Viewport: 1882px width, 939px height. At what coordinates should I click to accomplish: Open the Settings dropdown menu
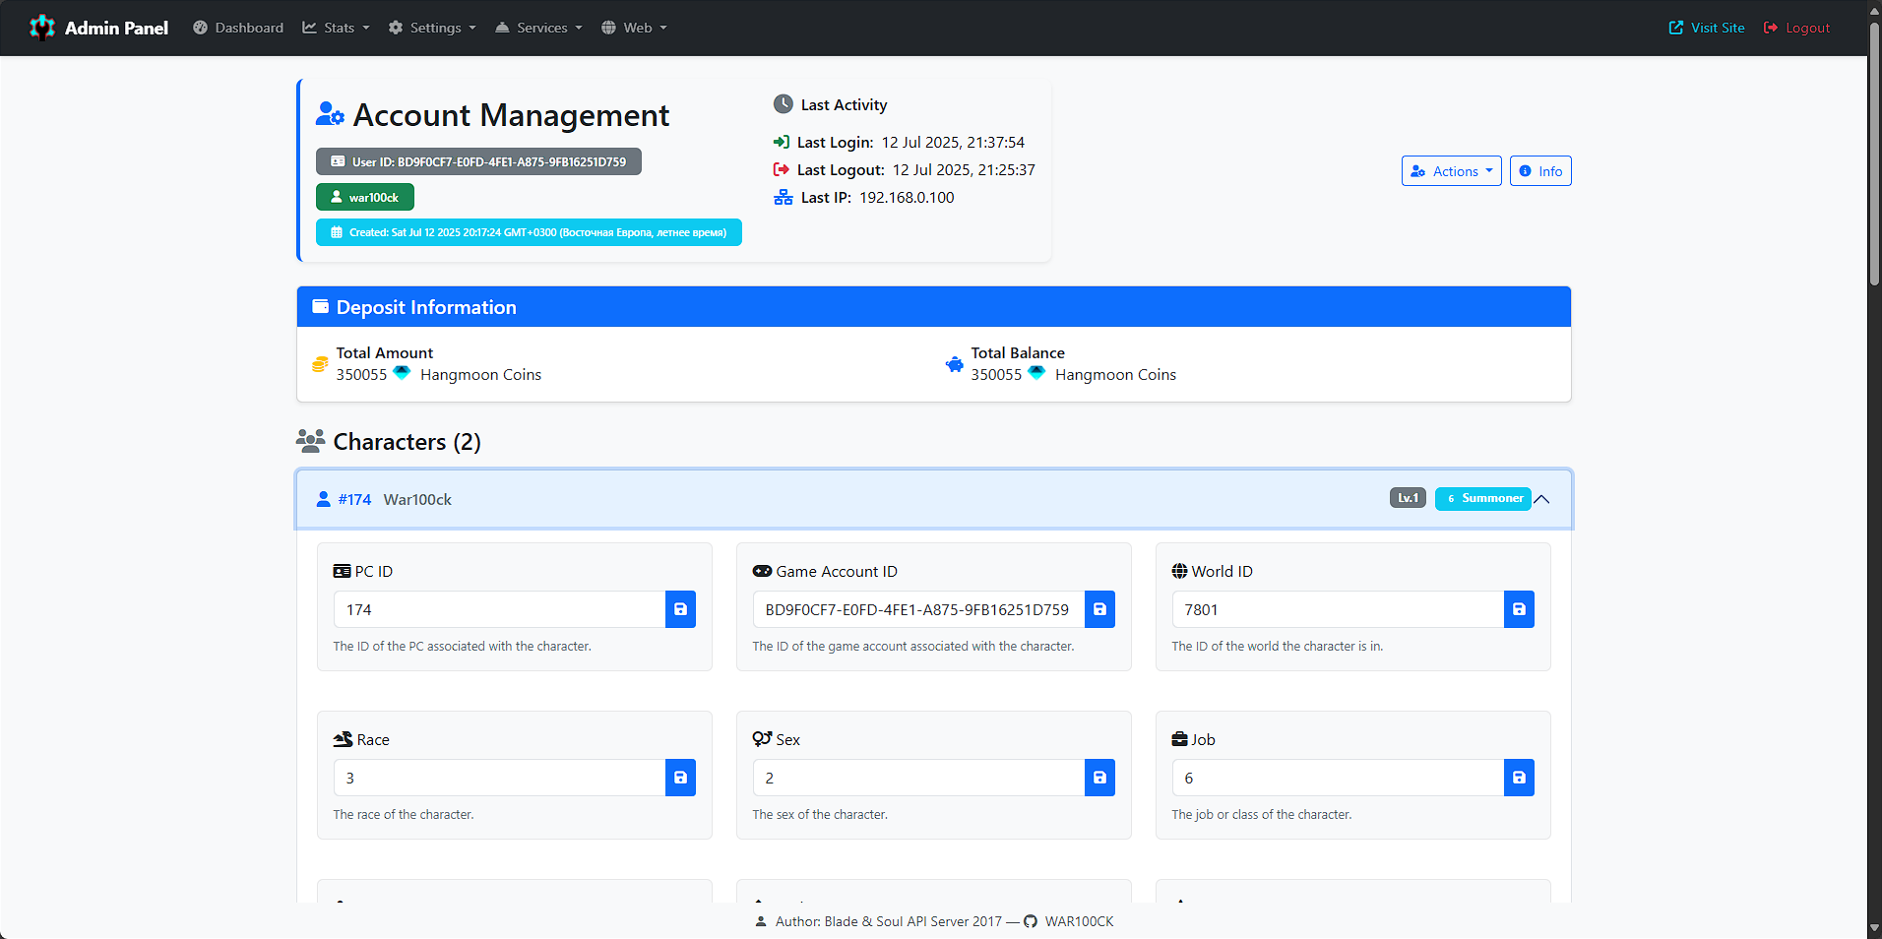tap(432, 28)
